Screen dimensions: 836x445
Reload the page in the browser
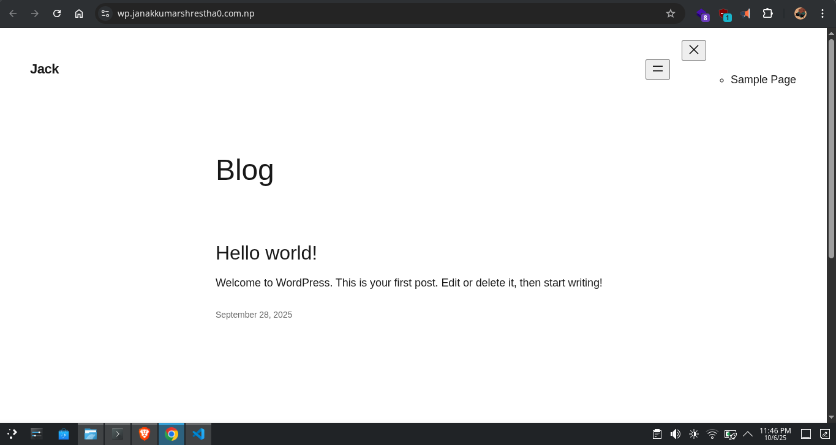[x=57, y=13]
